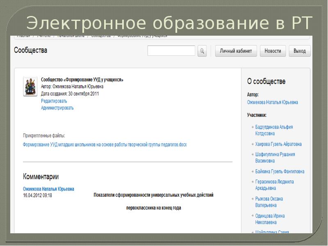The width and height of the screenshot is (328, 246).
Task: Select participant Хаирова Гузель Айратовна
Action: coord(278,144)
